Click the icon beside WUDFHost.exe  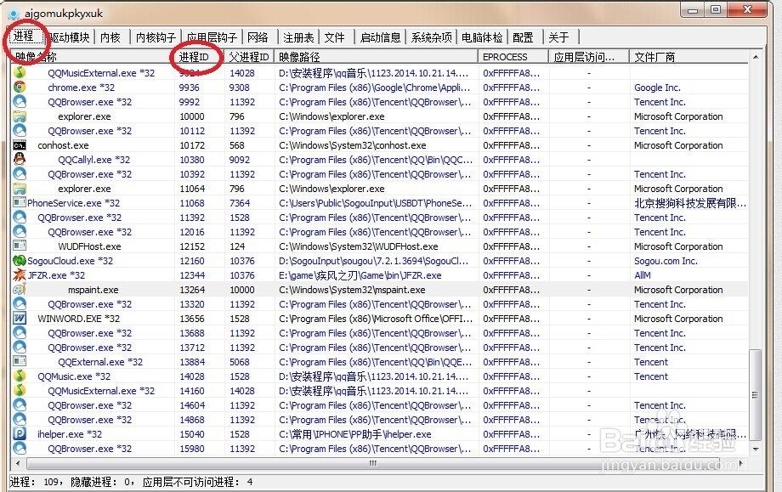tap(20, 246)
